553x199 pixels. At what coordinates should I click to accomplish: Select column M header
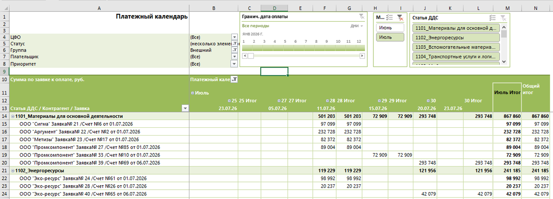pyautogui.click(x=507, y=8)
